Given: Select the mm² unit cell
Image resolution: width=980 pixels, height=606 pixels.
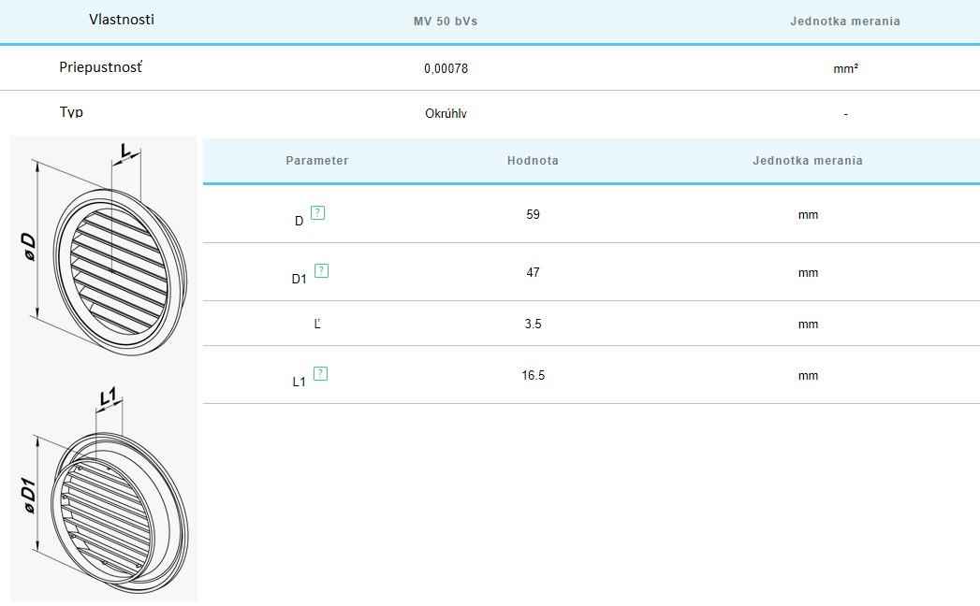Looking at the screenshot, I should click(845, 68).
